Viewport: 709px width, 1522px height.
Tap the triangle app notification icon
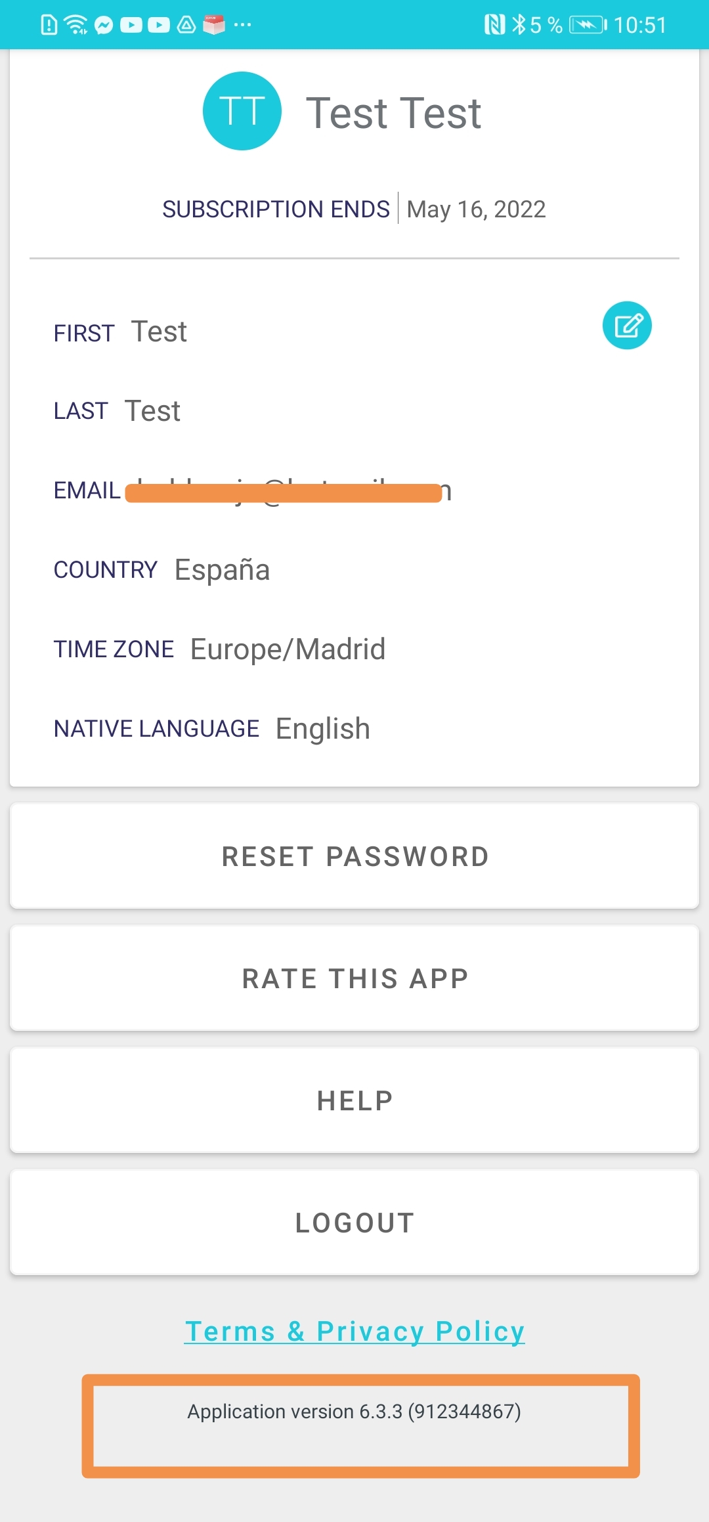[x=186, y=25]
